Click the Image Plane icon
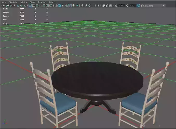The image size is (176, 129). point(18,6)
